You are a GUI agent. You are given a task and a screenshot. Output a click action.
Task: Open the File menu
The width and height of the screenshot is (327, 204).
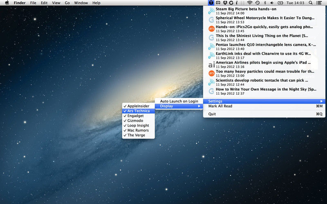pyautogui.click(x=33, y=3)
